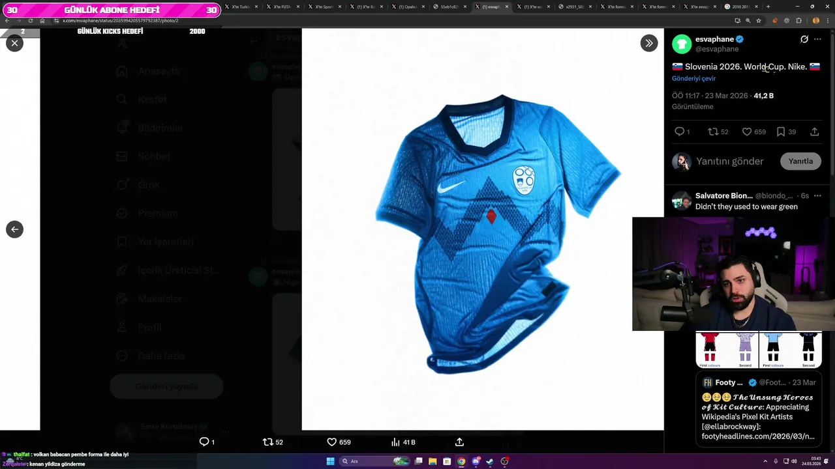Click the Grok action icon beside the esvaphane header
Screen dimensions: 835x469
tap(804, 39)
